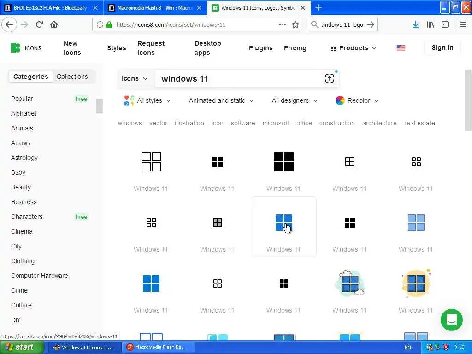Submit the search bar arrow for windows 11 logo
The image size is (472, 354).
[371, 24]
